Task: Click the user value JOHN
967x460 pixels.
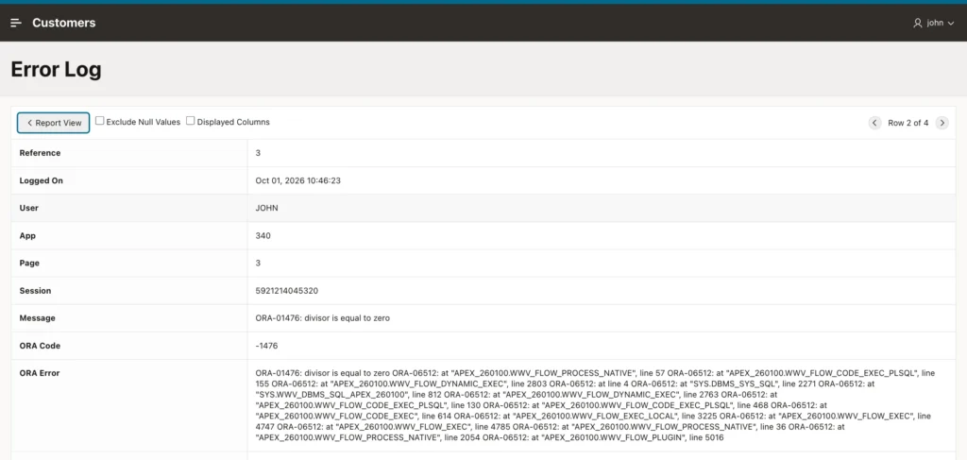Action: click(267, 208)
